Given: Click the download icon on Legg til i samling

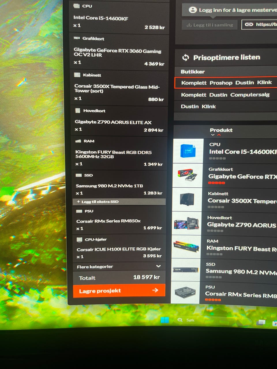Looking at the screenshot, I should (189, 25).
